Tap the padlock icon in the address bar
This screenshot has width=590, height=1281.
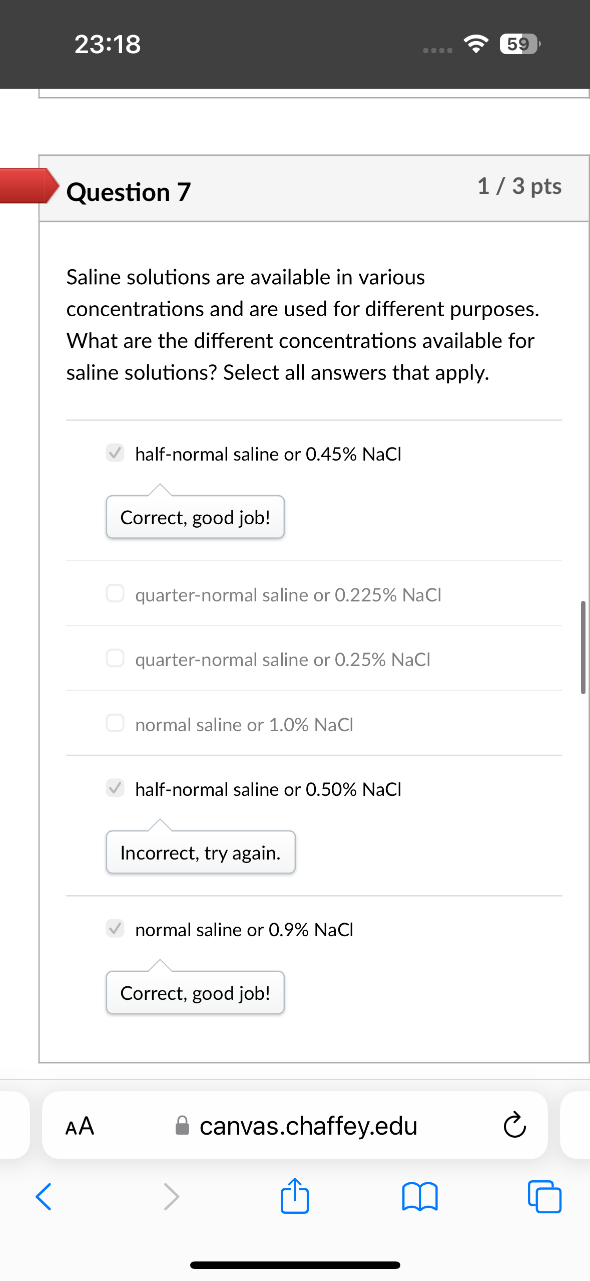click(x=182, y=1126)
